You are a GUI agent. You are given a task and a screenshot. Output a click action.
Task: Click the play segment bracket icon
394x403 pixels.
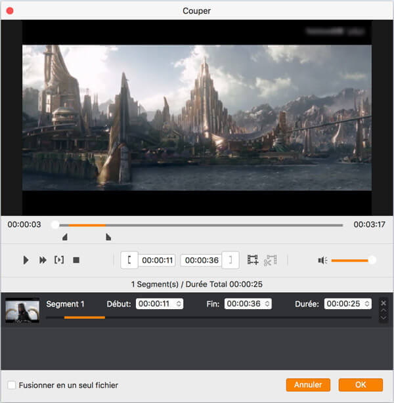(59, 260)
